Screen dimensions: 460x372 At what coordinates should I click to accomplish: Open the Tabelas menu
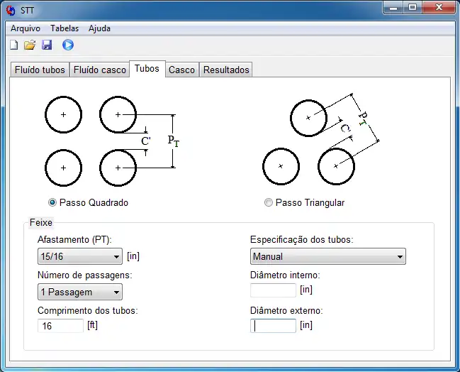pos(64,28)
